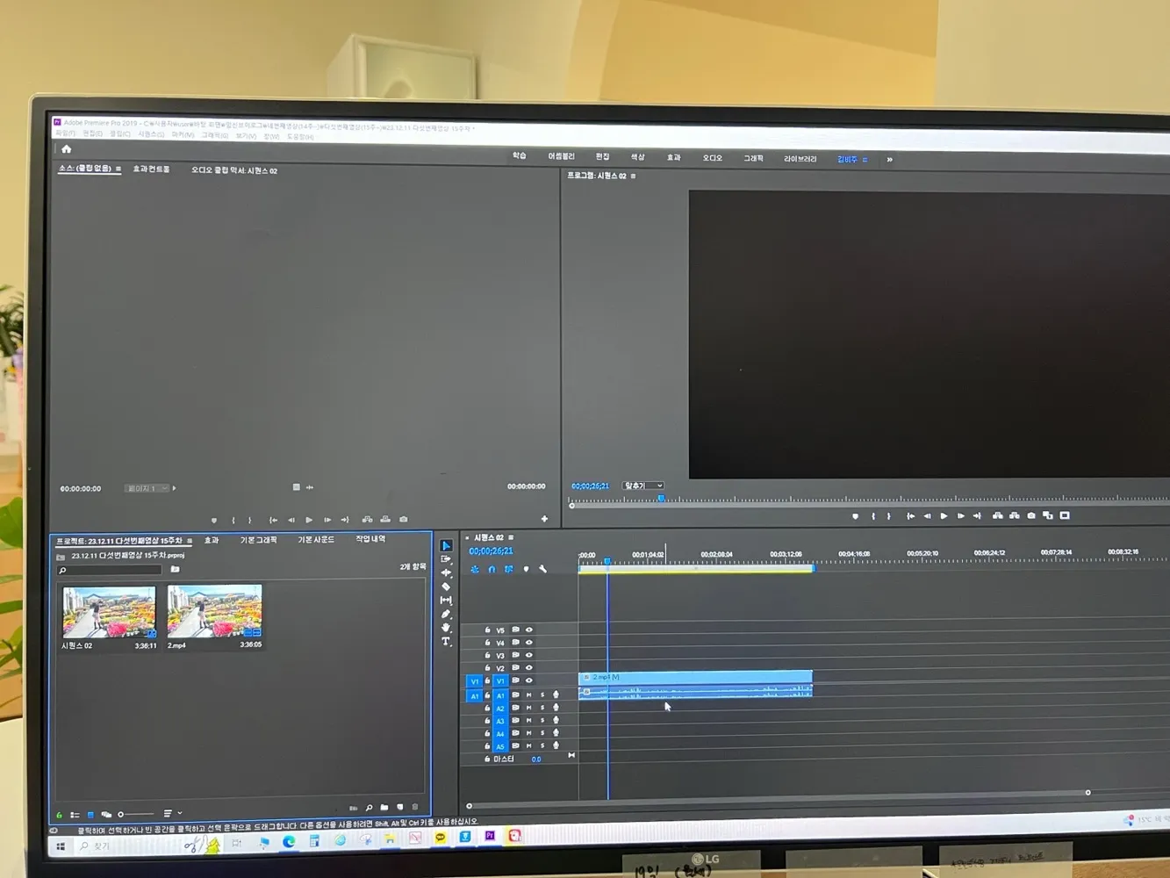
Task: Switch to the 효과 컨트롤 tab
Action: [x=151, y=169]
